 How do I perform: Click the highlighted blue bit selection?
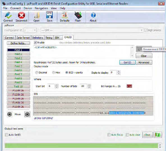(x=127, y=113)
